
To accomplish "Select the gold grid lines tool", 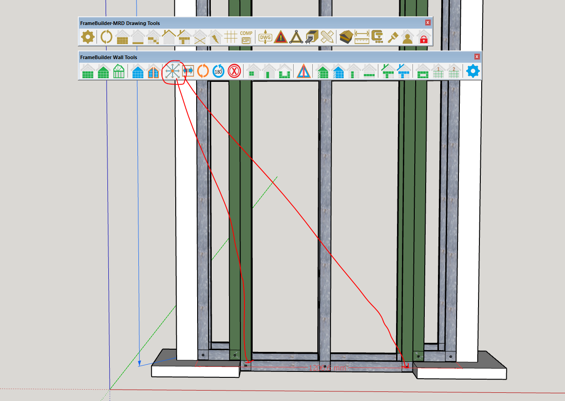I will pyautogui.click(x=231, y=37).
